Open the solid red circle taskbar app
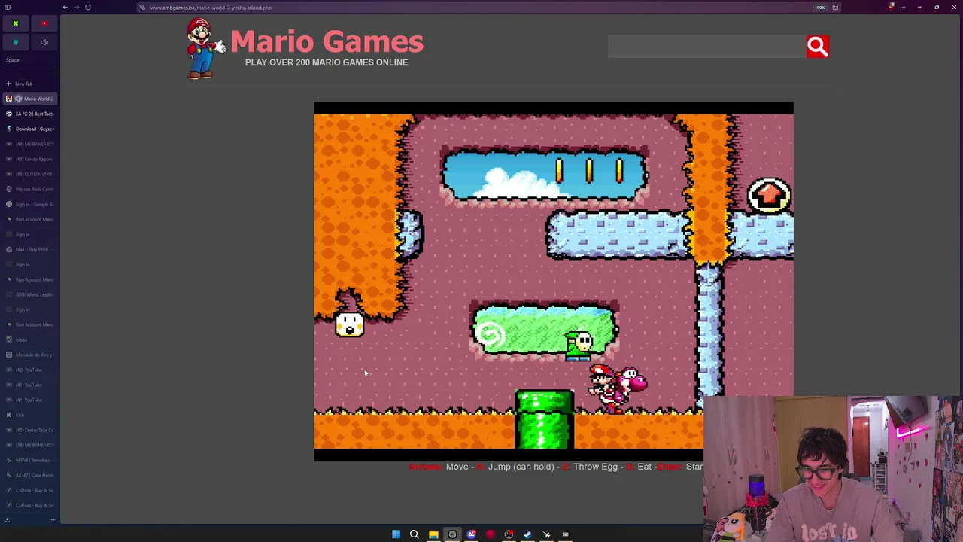The height and width of the screenshot is (542, 963). coord(490,534)
